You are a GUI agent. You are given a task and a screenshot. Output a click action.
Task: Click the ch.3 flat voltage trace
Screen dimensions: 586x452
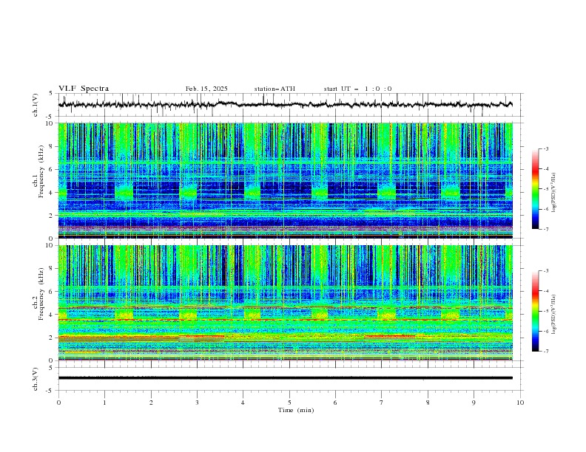[x=285, y=378]
